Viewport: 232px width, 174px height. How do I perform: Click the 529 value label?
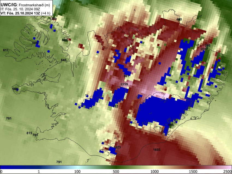pyautogui.click(x=65, y=40)
